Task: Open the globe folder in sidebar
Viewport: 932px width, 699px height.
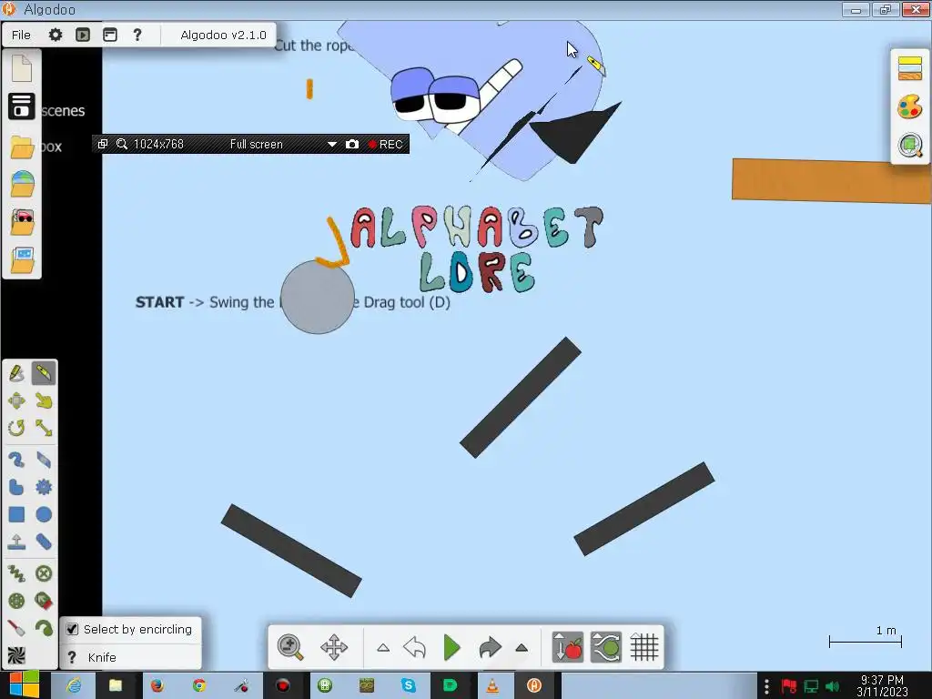Action: pyautogui.click(x=22, y=184)
